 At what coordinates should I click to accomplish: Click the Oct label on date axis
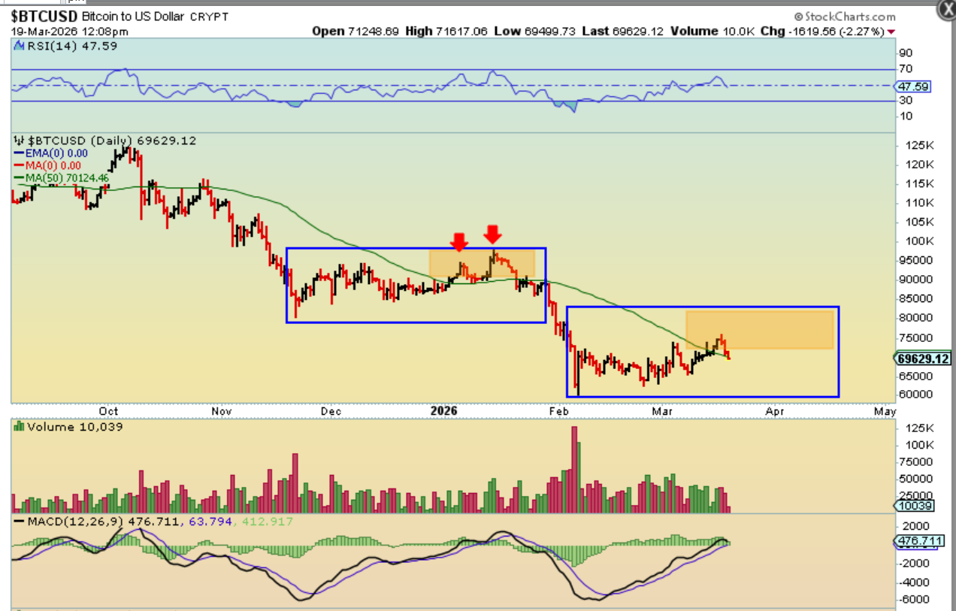(x=109, y=411)
